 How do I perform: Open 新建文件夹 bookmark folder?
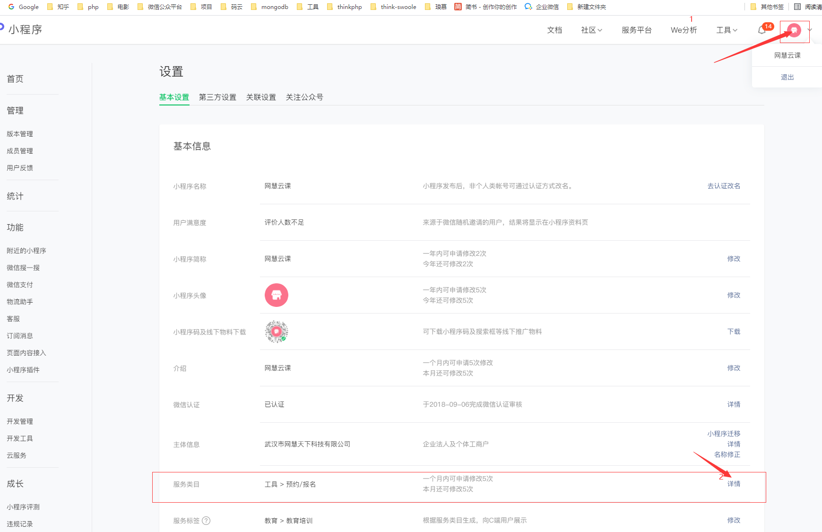click(x=586, y=7)
